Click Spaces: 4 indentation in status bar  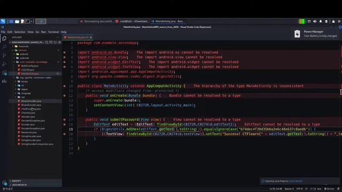pyautogui.click(x=289, y=189)
